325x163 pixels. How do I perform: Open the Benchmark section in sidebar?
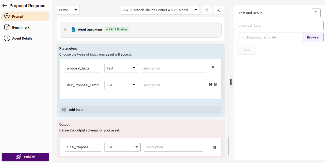[x=25, y=27]
